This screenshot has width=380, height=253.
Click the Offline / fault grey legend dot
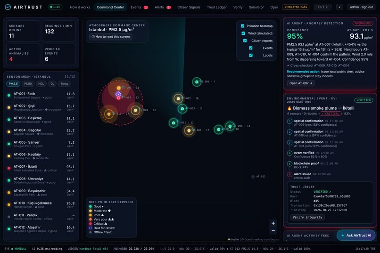point(91,232)
